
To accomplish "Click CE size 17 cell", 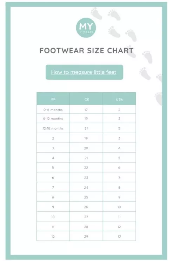I will [86, 110].
